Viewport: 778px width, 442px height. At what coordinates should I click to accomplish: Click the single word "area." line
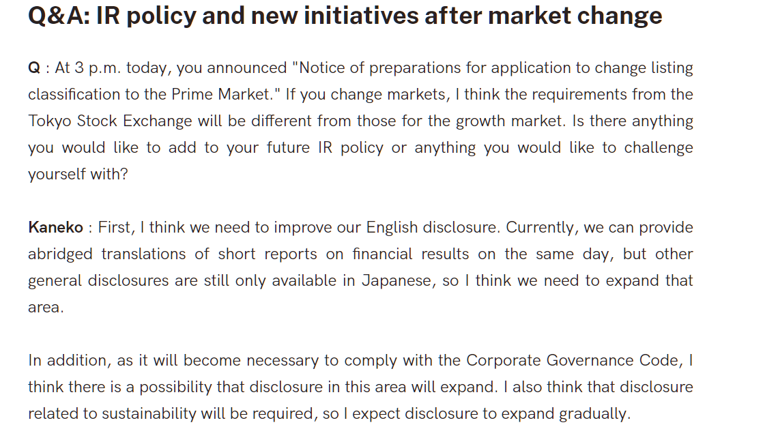[46, 308]
